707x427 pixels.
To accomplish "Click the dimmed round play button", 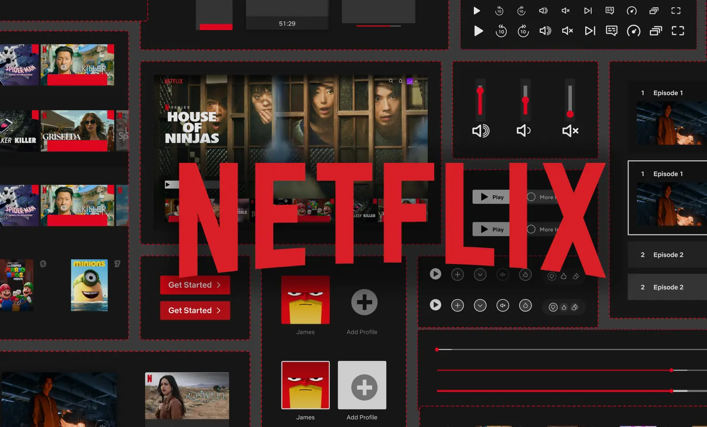I will click(x=436, y=274).
